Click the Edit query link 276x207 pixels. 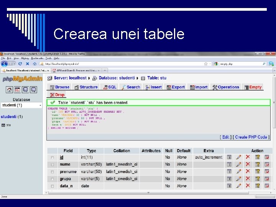(225, 137)
